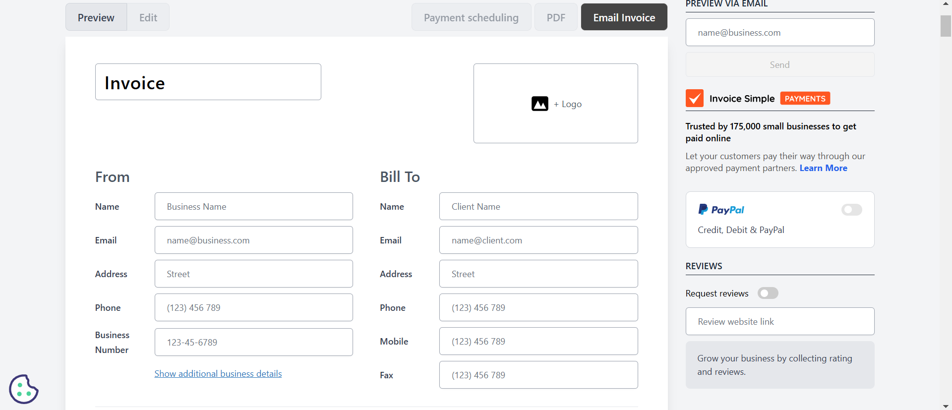
Task: Click the Review website link field
Action: [x=780, y=321]
